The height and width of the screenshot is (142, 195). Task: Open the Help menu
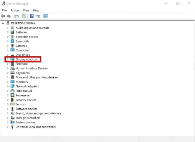click(36, 10)
